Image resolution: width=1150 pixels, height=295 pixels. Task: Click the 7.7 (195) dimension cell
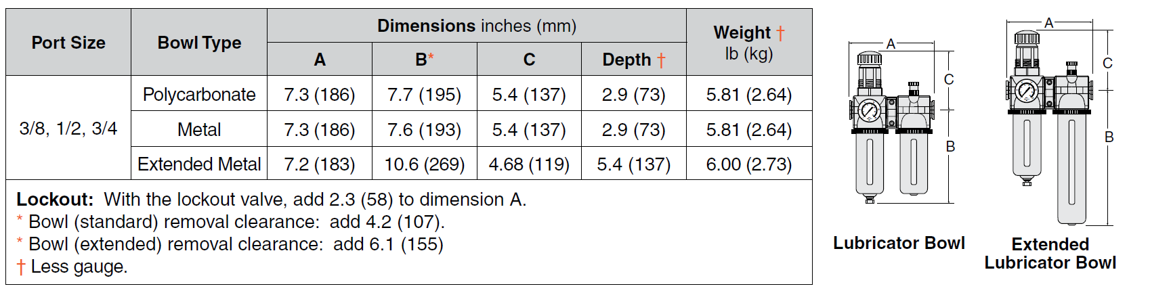pyautogui.click(x=424, y=95)
